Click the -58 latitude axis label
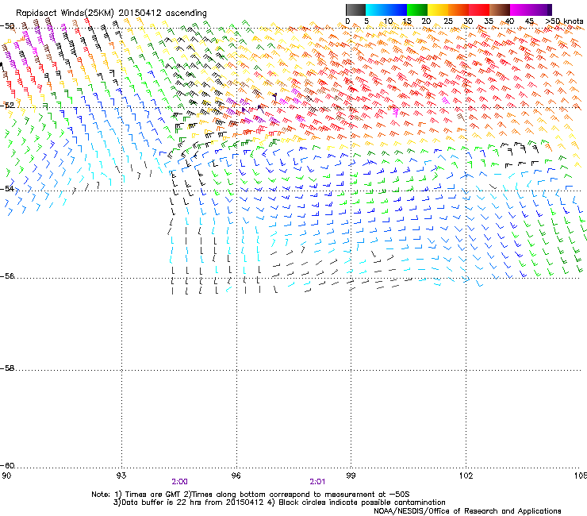This screenshot has height=516, width=587. (x=7, y=368)
